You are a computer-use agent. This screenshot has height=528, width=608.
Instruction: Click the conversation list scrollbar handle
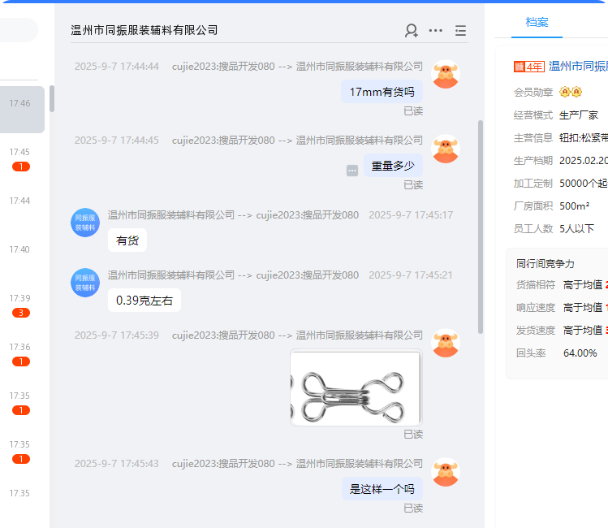click(52, 99)
